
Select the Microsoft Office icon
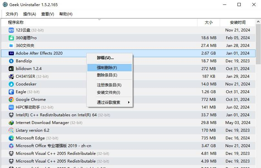point(11,146)
